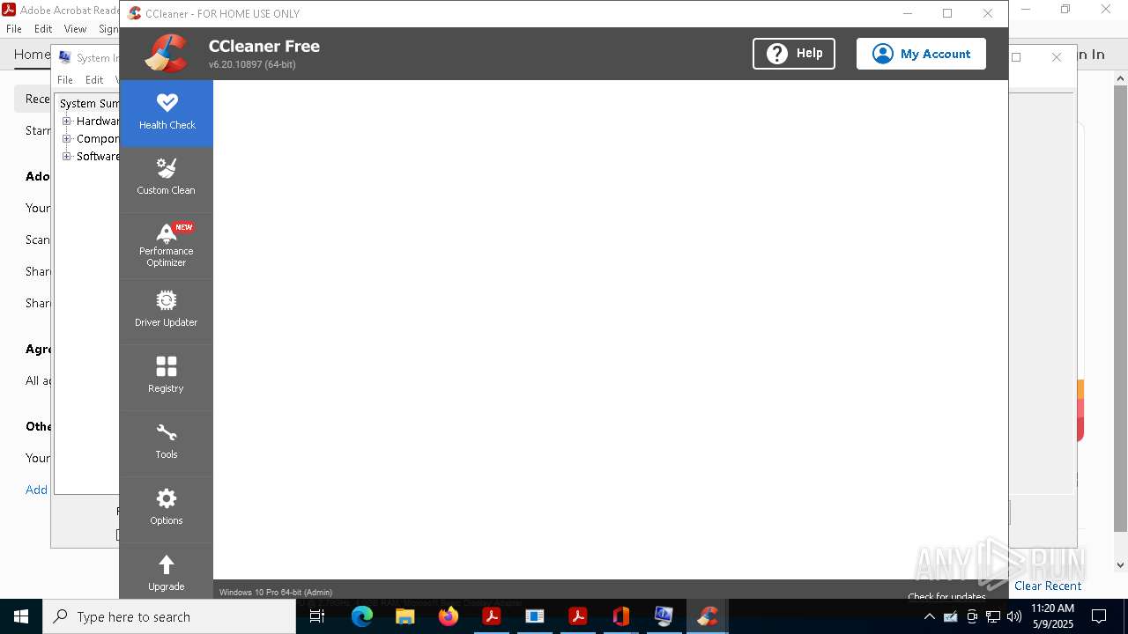Image resolution: width=1128 pixels, height=634 pixels.
Task: Expand the Hardware node in System Information
Action: pos(66,122)
